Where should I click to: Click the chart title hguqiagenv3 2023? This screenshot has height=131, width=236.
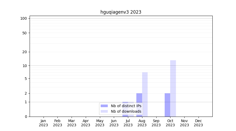tap(121, 12)
